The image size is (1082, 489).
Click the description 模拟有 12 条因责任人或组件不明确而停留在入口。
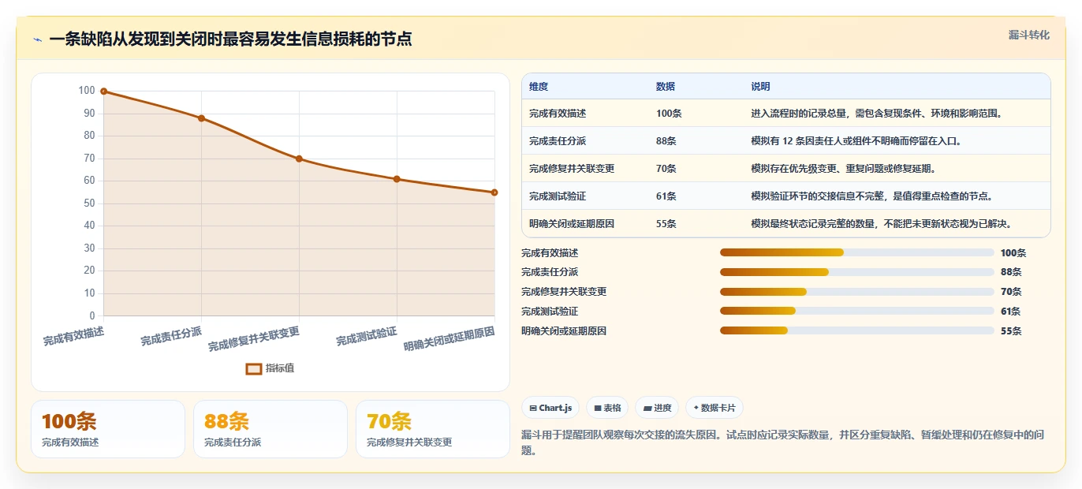pyautogui.click(x=856, y=141)
